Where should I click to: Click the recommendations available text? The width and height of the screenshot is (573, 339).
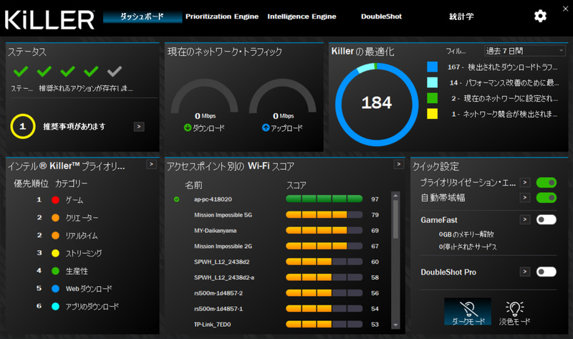coord(74,127)
